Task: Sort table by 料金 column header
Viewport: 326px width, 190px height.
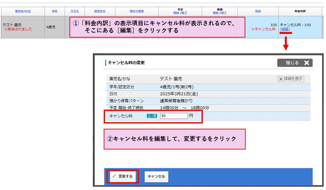Action: coord(258,12)
